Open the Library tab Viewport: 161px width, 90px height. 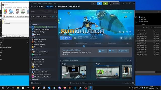49,7
